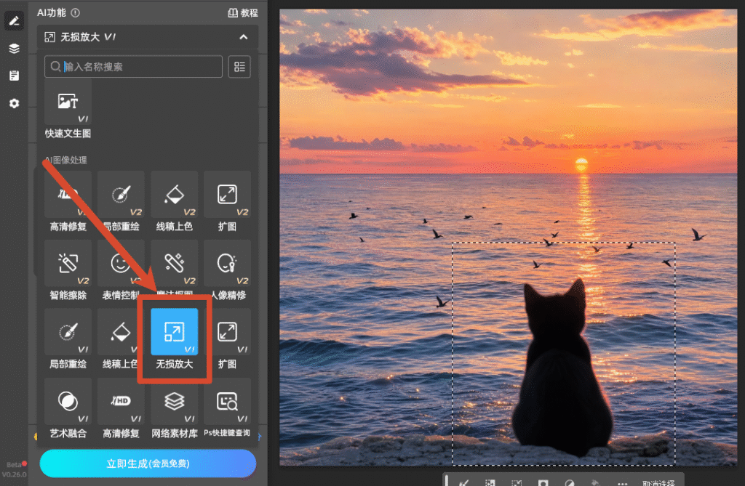745x486 pixels.
Task: Select the 智能擦除 V2 tool
Action: (68, 270)
